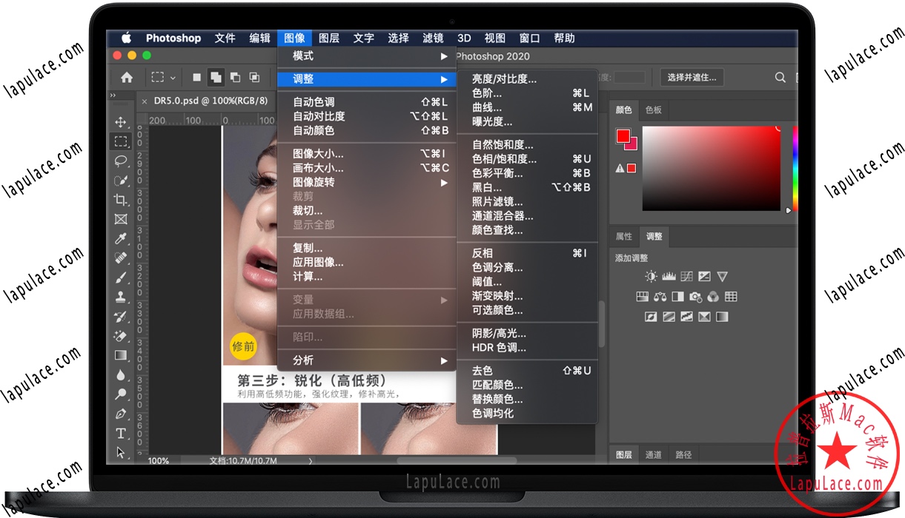Select the Clone Stamp tool

pos(122,296)
